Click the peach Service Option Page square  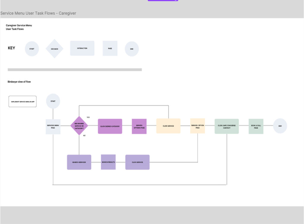click(x=197, y=126)
